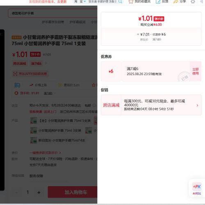Click the info icon next to 包邮
Screen dimensions: 205x205
(x=94, y=105)
